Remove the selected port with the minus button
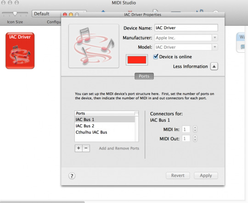 (x=86, y=148)
